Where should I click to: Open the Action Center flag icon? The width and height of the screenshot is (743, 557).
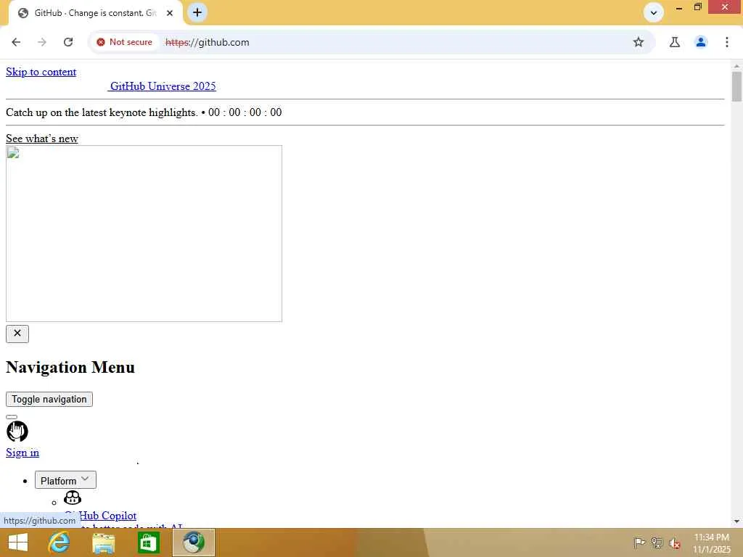639,542
